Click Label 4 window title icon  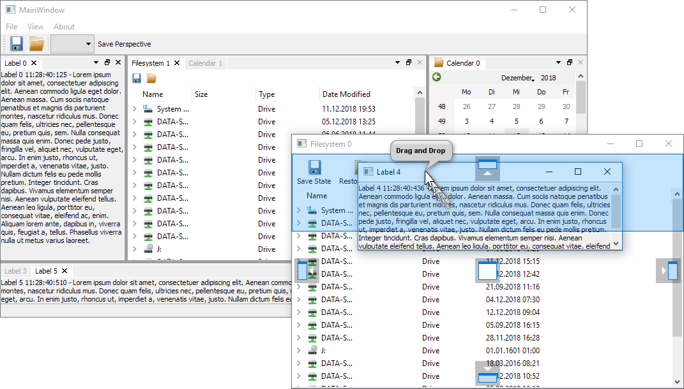tap(368, 172)
